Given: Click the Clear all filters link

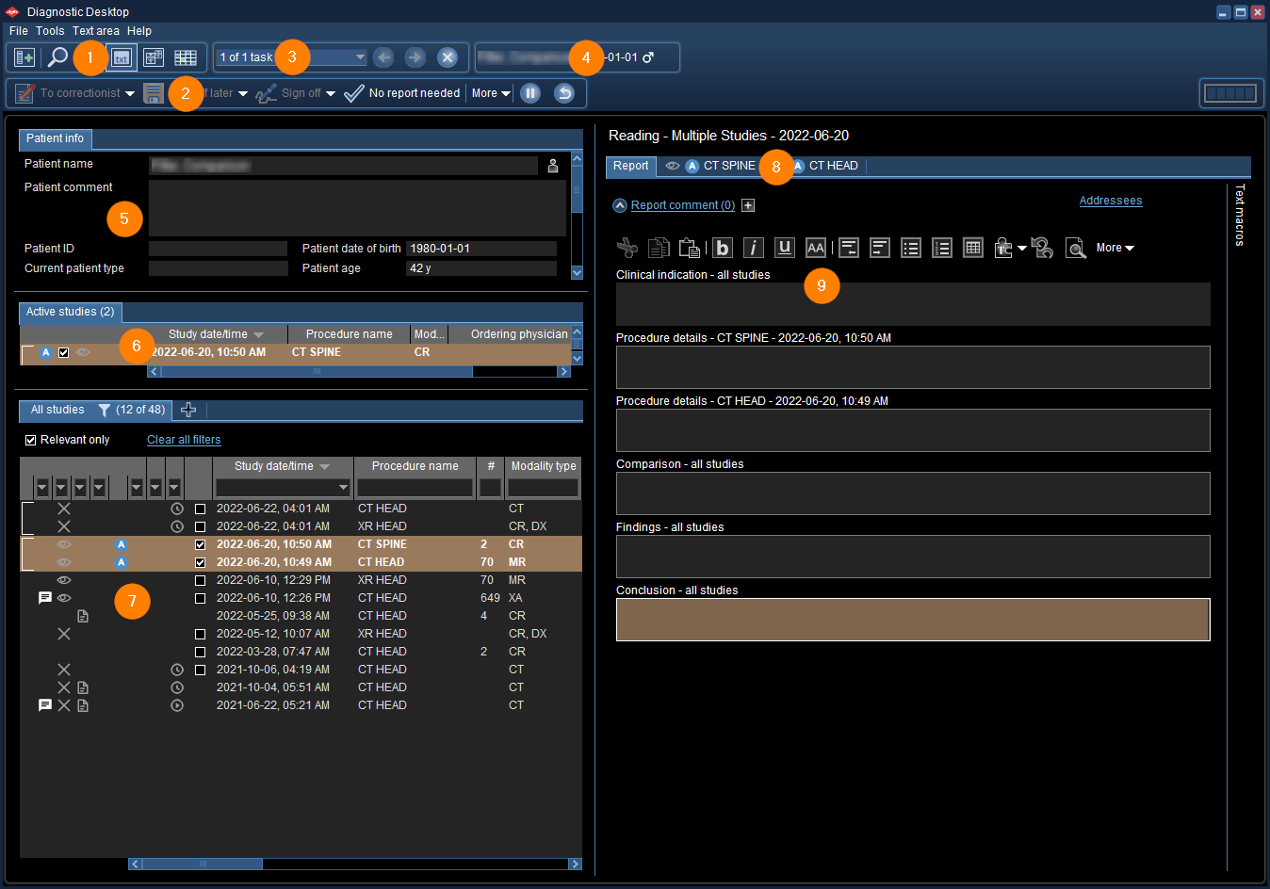Looking at the screenshot, I should coord(184,440).
